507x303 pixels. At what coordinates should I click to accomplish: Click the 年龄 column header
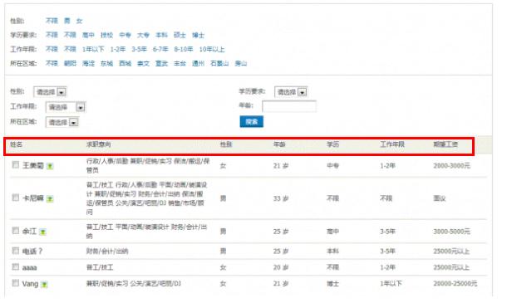click(x=279, y=144)
